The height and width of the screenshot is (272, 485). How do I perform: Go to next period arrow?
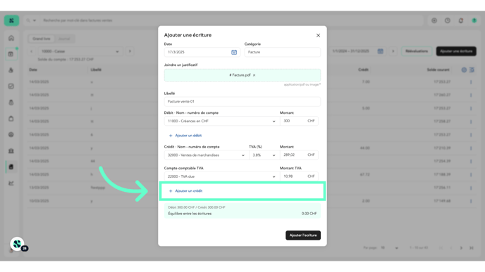(393, 51)
